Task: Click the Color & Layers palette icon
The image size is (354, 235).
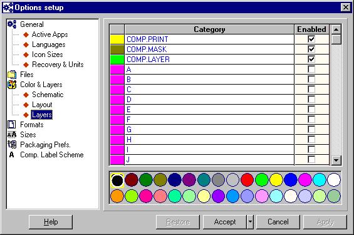Action: [12, 85]
